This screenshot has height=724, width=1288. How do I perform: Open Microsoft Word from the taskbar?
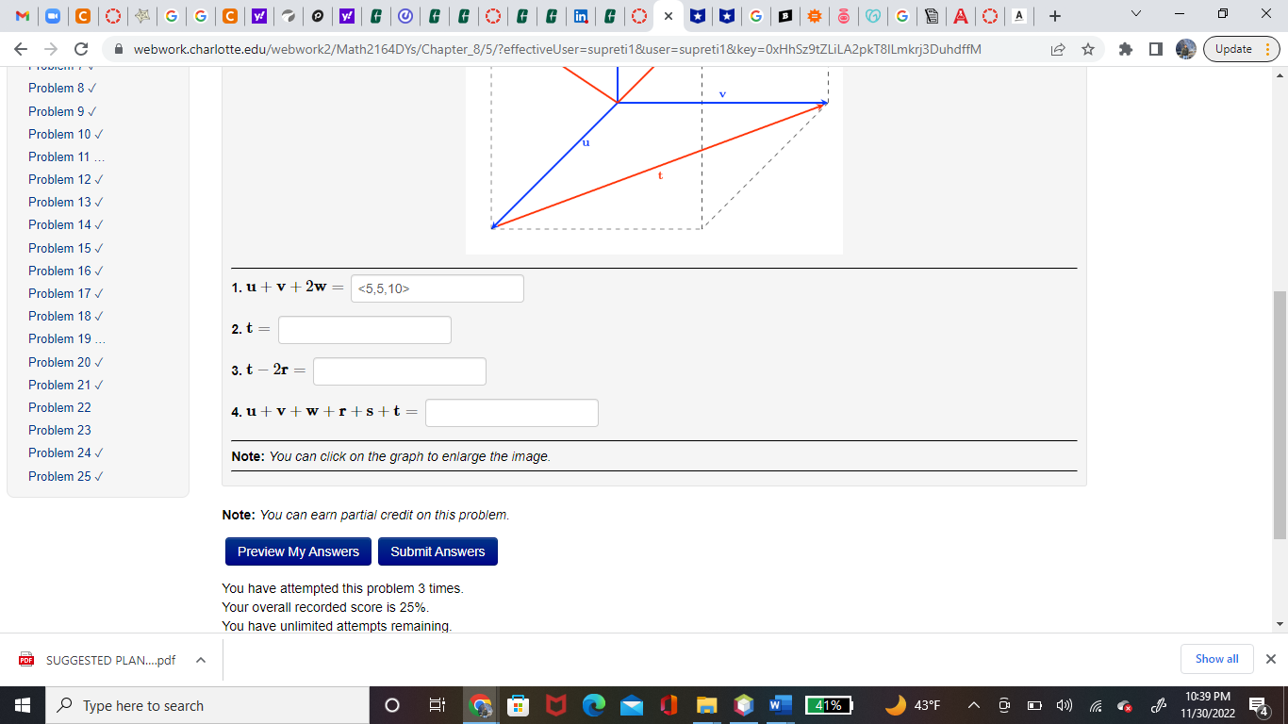pyautogui.click(x=781, y=705)
